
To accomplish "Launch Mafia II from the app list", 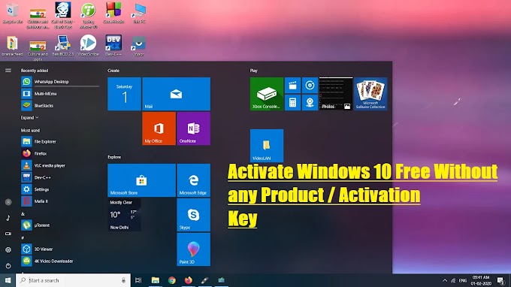I will 60,201.
